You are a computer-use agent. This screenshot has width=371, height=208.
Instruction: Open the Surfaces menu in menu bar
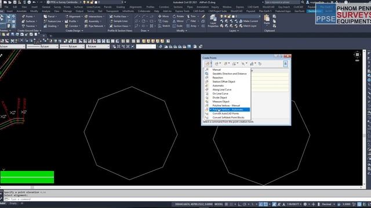pos(78,7)
